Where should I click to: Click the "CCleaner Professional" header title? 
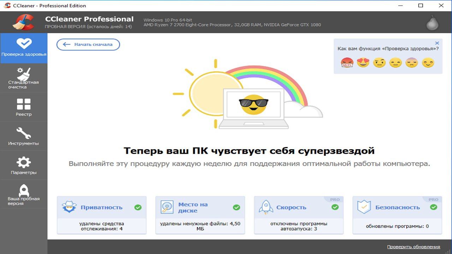(x=89, y=19)
